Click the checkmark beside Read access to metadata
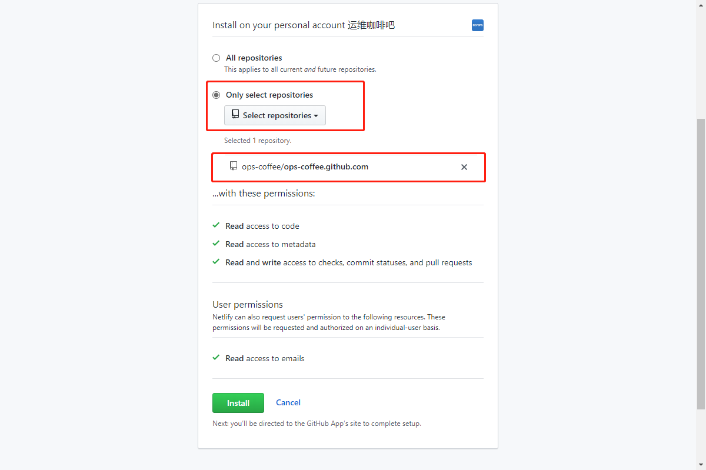 point(217,244)
